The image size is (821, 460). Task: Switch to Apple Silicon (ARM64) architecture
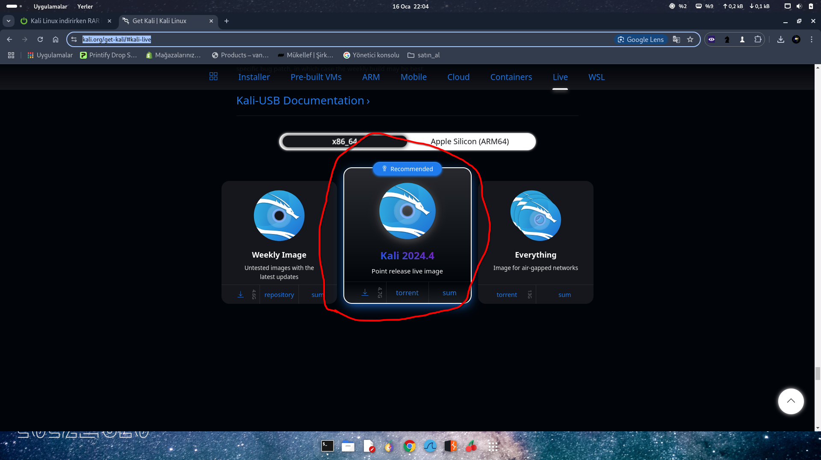click(x=470, y=142)
